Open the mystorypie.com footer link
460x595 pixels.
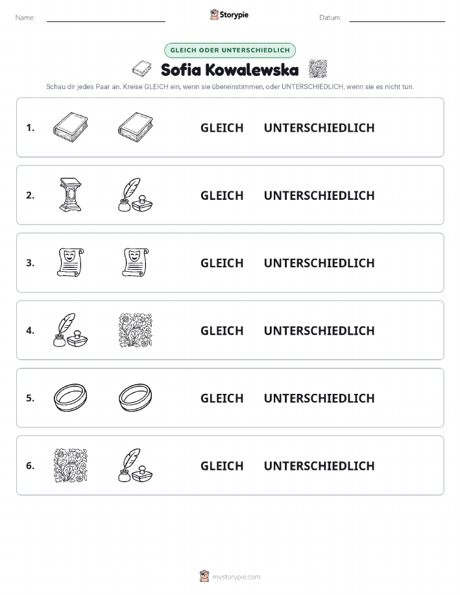[x=230, y=576]
